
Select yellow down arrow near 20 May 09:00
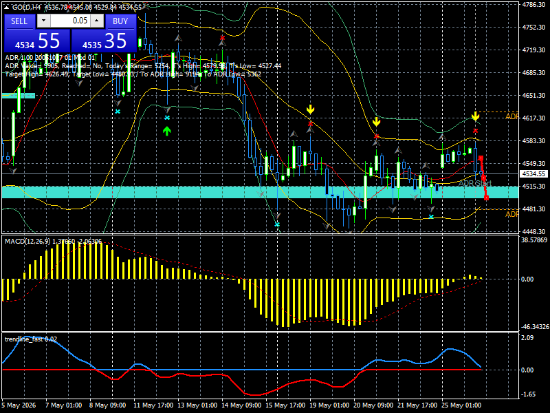click(376, 122)
